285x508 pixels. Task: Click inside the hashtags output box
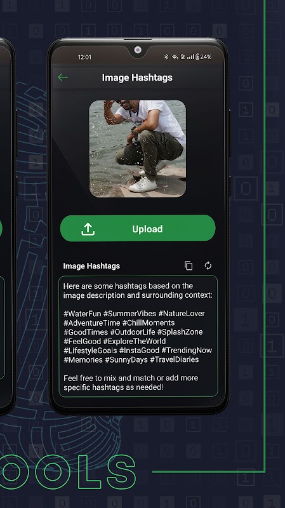click(138, 337)
